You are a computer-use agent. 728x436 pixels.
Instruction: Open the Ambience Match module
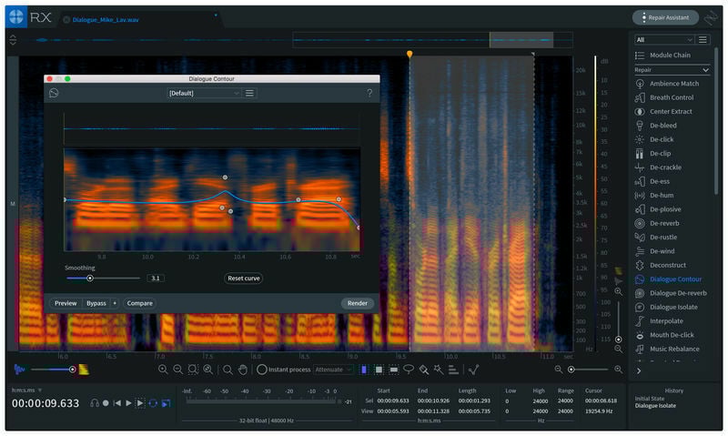pos(667,84)
